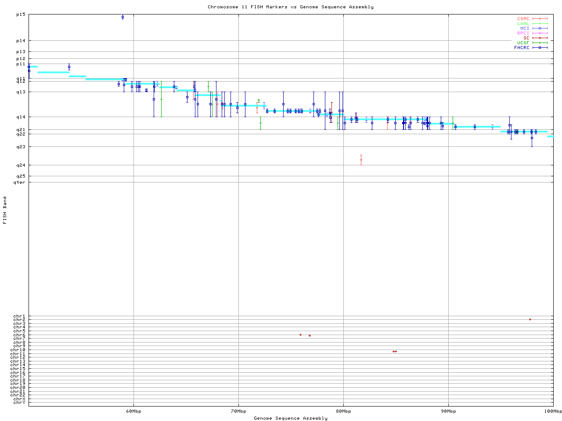Image resolution: width=562 pixels, height=421 pixels.
Task: Click the isolated red marker between q23 and q24
Action: click(361, 160)
